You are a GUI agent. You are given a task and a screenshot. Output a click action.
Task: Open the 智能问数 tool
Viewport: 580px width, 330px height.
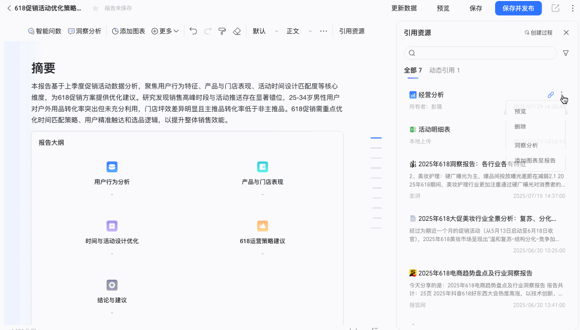point(45,31)
